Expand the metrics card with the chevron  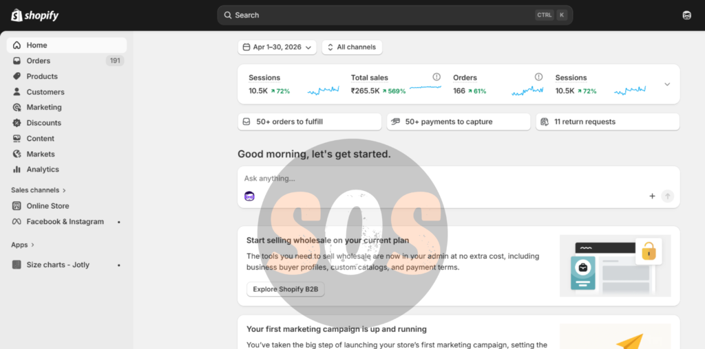(667, 85)
